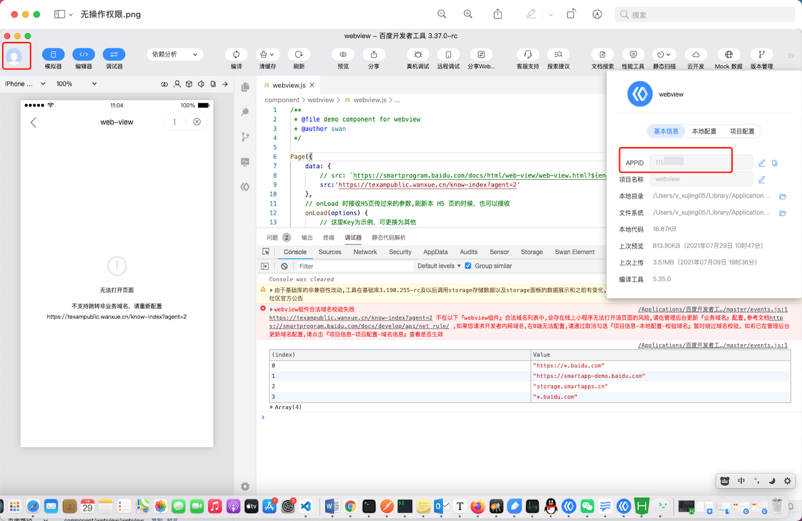Click the 预览 preview eye icon

(343, 54)
